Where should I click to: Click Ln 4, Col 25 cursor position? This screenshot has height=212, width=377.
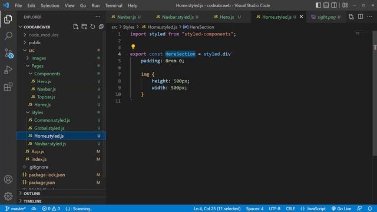(217, 208)
